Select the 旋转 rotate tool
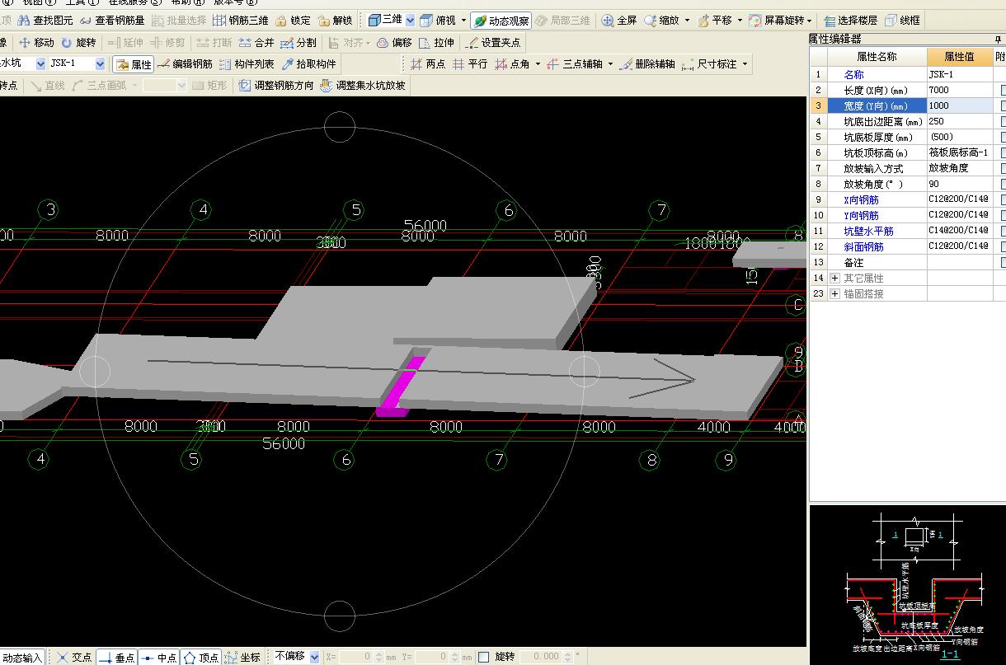 (78, 42)
